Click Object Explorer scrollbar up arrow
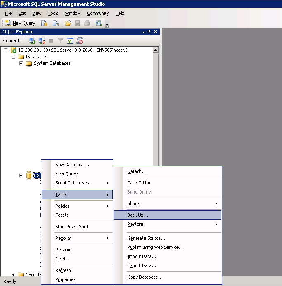Image resolution: width=282 pixels, height=286 pixels. [x=156, y=50]
